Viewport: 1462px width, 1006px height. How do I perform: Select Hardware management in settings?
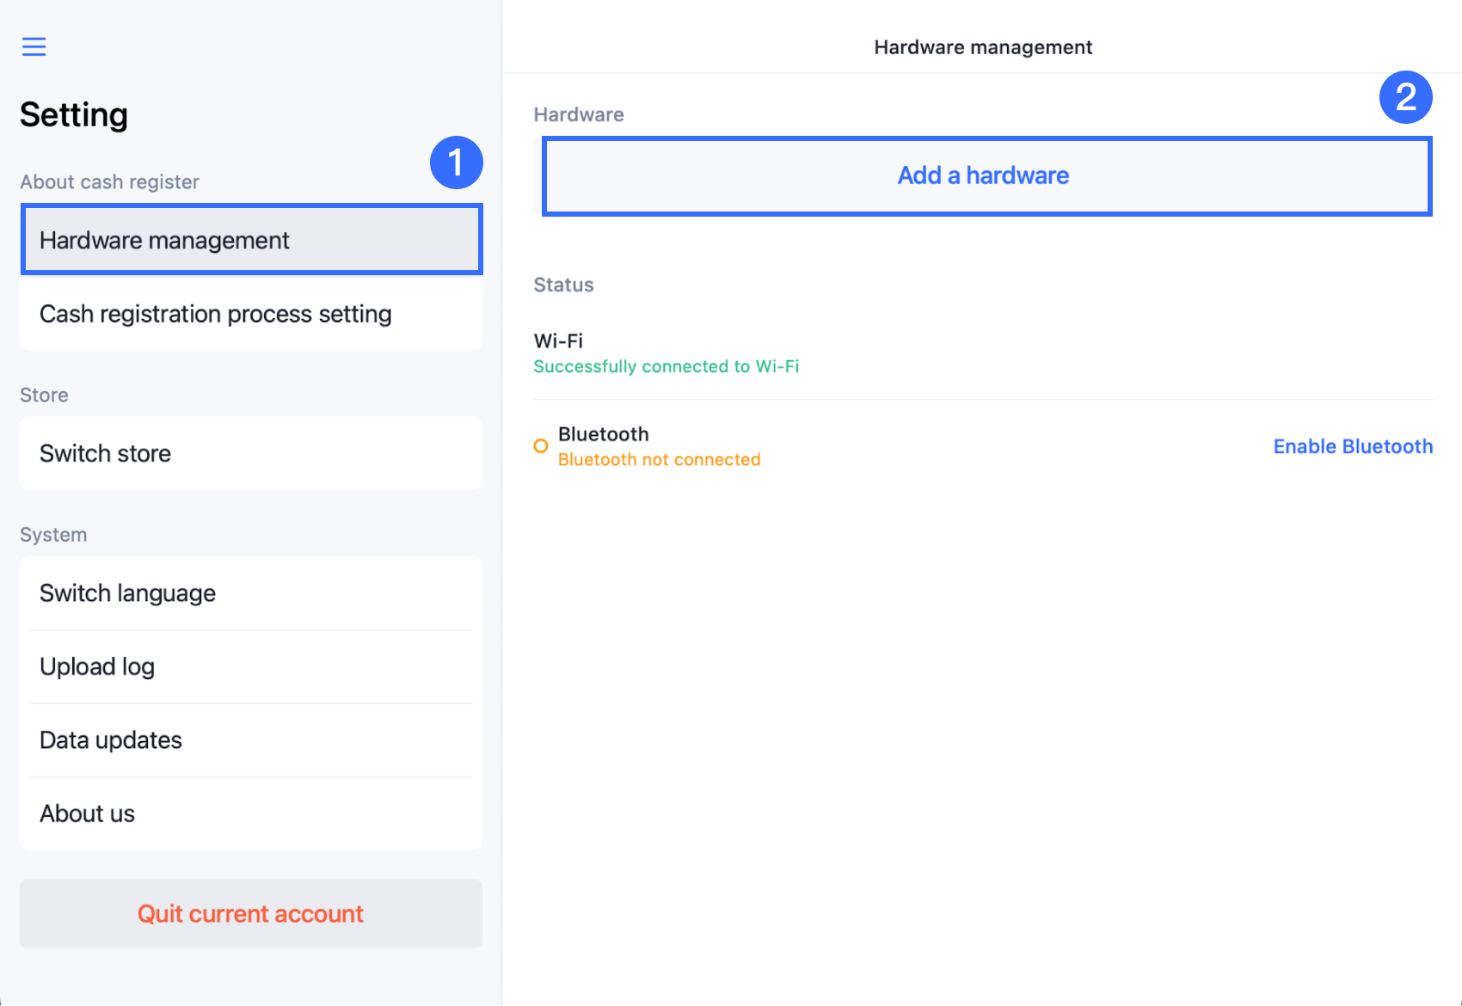click(250, 241)
